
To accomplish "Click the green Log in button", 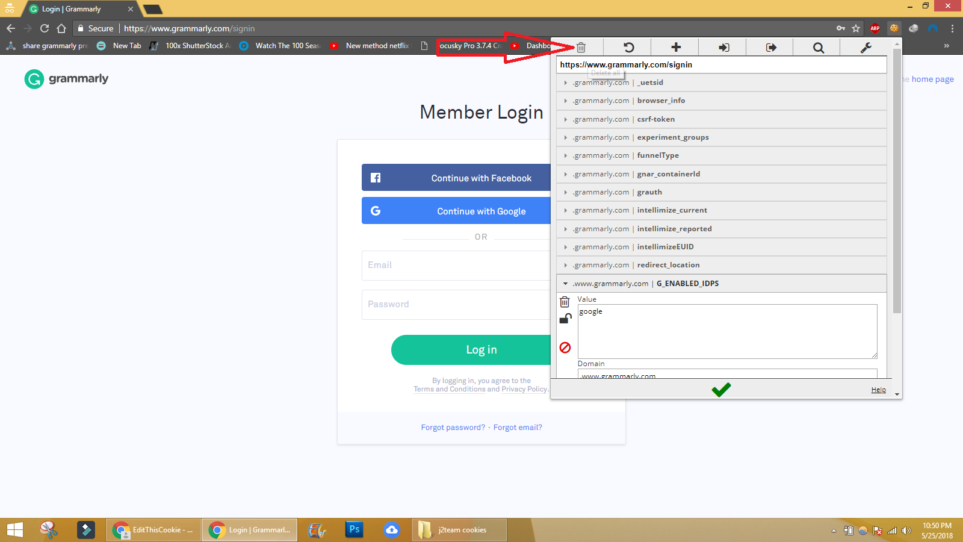I will (471, 350).
